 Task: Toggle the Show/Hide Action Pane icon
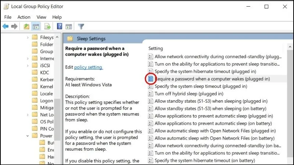(69, 26)
